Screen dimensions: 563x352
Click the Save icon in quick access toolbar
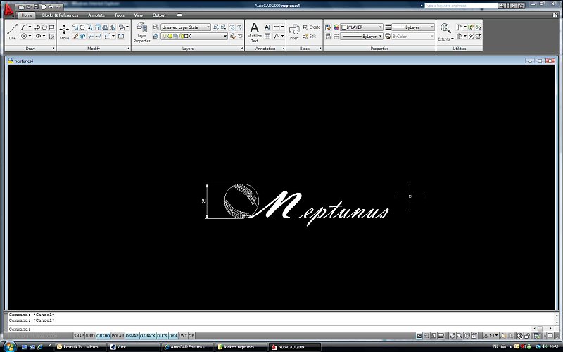click(36, 6)
